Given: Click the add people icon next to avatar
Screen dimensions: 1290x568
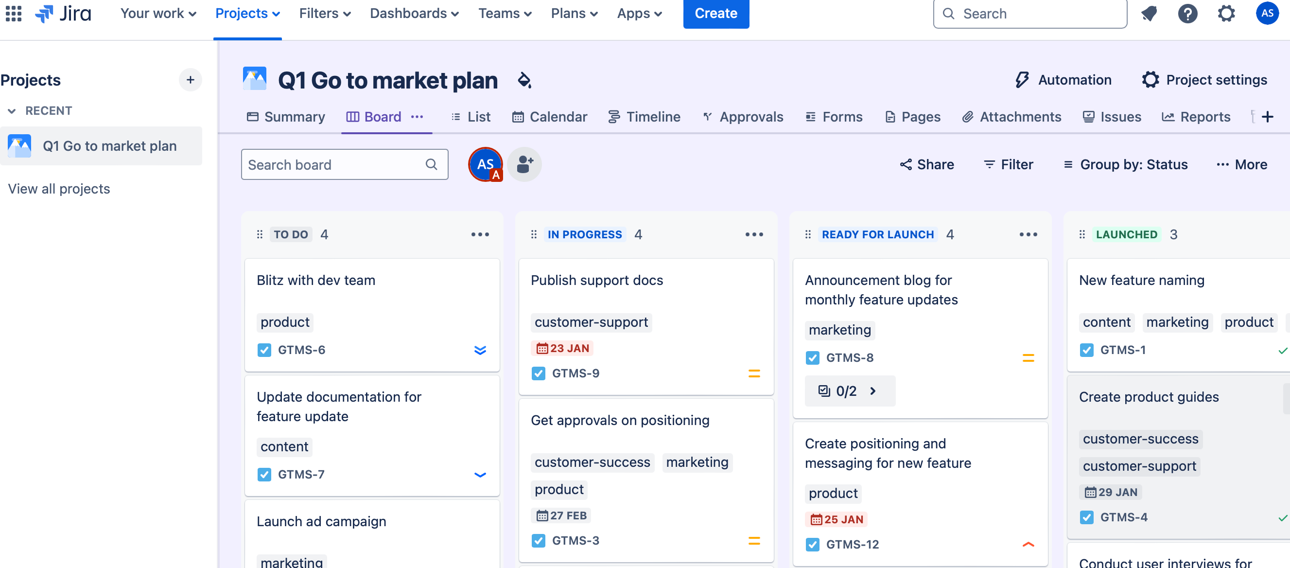Looking at the screenshot, I should tap(524, 164).
